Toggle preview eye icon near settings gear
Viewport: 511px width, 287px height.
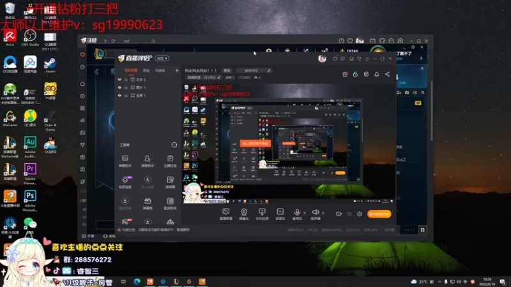349,214
